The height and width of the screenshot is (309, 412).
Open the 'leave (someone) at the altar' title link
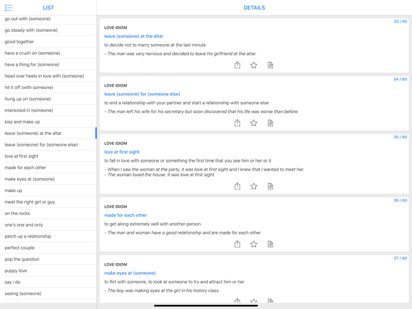coord(134,36)
